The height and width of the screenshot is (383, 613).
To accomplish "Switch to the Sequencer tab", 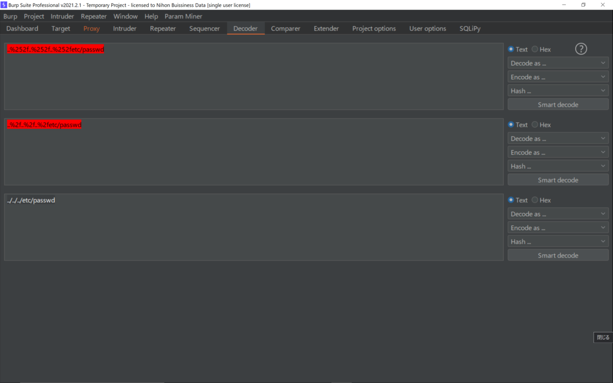I will pyautogui.click(x=204, y=29).
